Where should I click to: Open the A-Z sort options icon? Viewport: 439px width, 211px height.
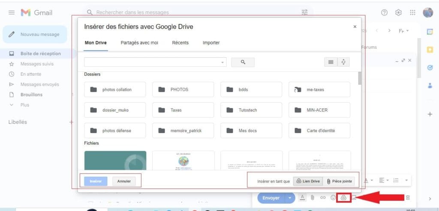(x=343, y=62)
